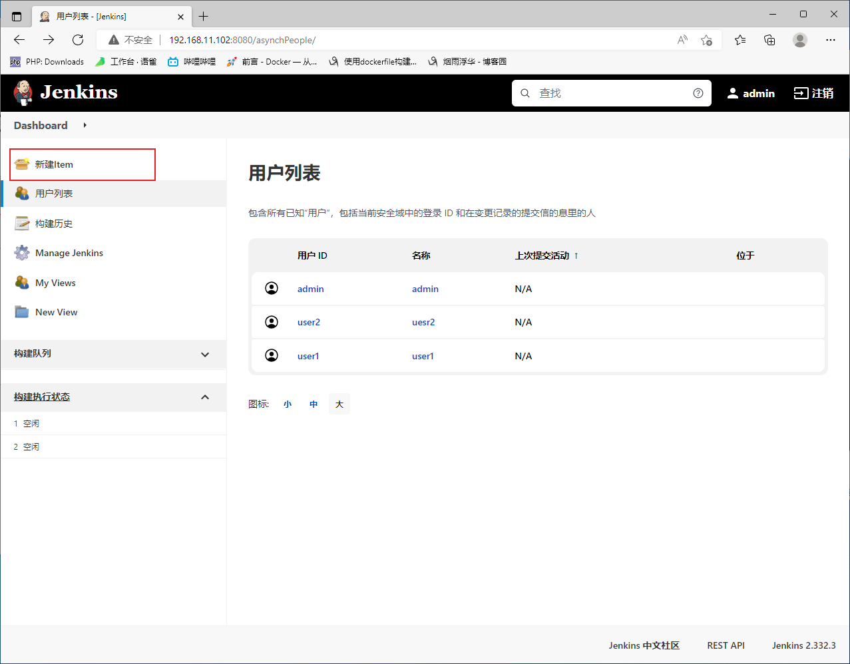
Task: Set icon size to 中
Action: tap(314, 404)
